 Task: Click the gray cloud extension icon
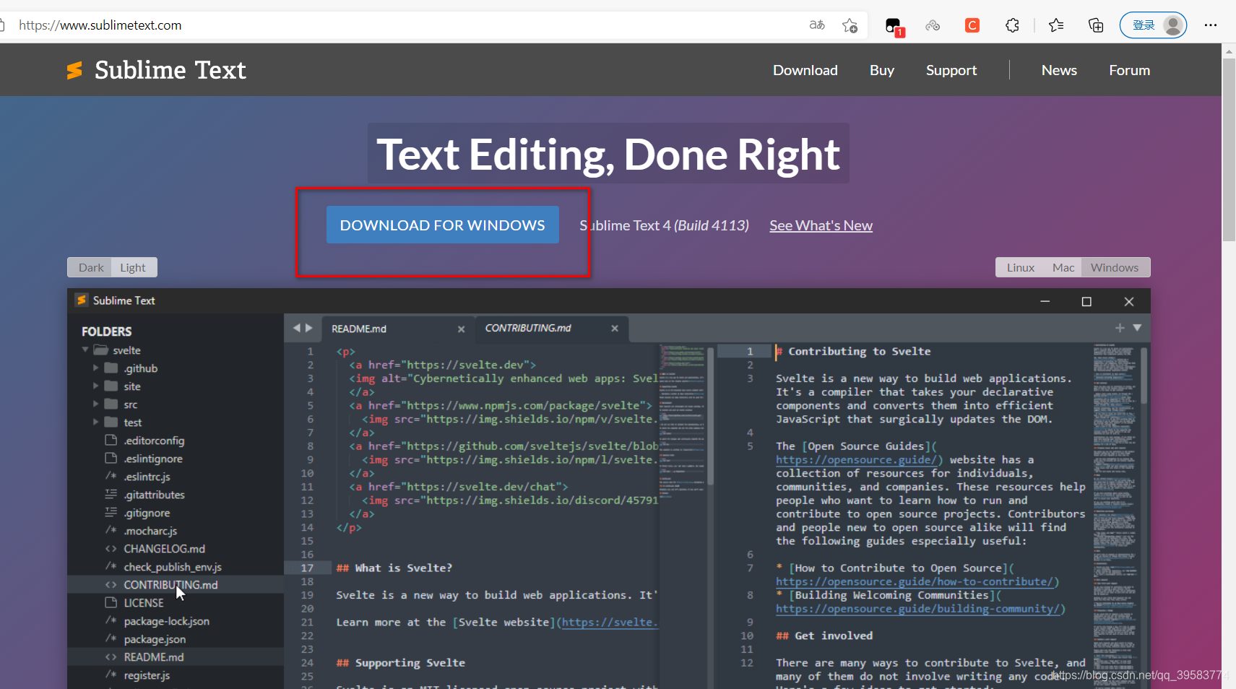pos(933,25)
